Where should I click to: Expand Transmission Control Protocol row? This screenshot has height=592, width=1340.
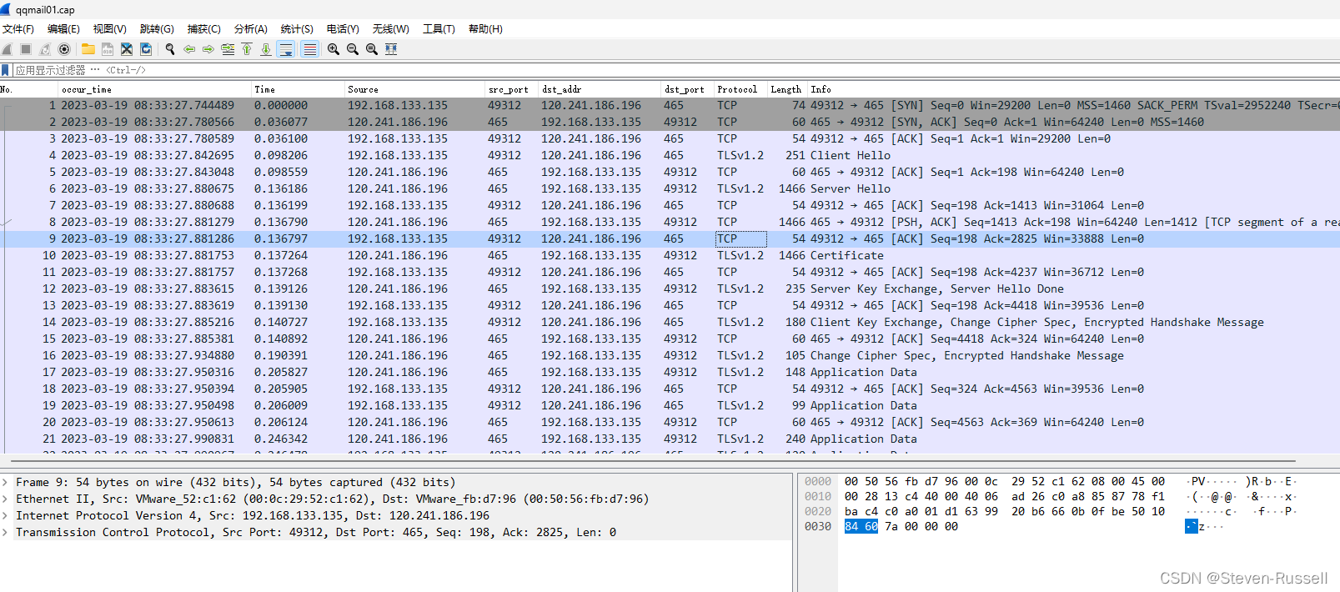pos(6,532)
